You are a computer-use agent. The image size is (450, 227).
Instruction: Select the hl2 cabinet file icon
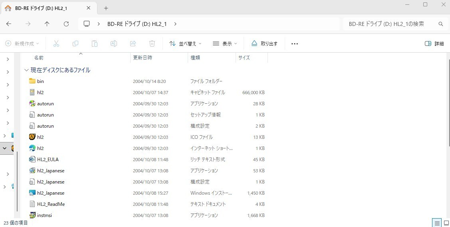coord(32,92)
